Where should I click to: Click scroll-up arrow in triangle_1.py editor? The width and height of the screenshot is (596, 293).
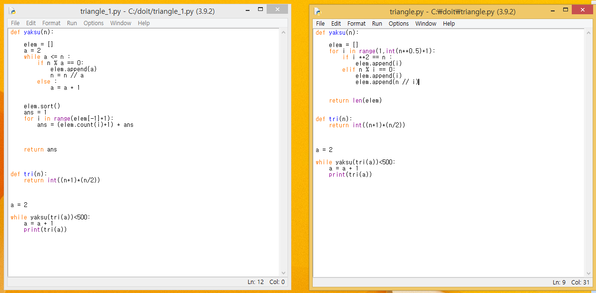(283, 33)
